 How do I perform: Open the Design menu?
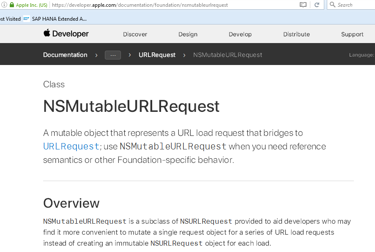pyautogui.click(x=188, y=34)
